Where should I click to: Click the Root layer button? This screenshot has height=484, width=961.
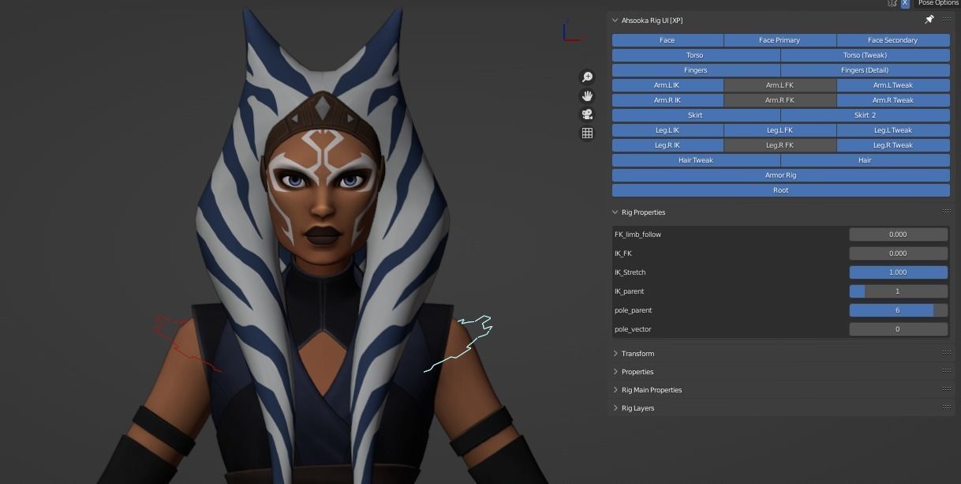tap(781, 190)
